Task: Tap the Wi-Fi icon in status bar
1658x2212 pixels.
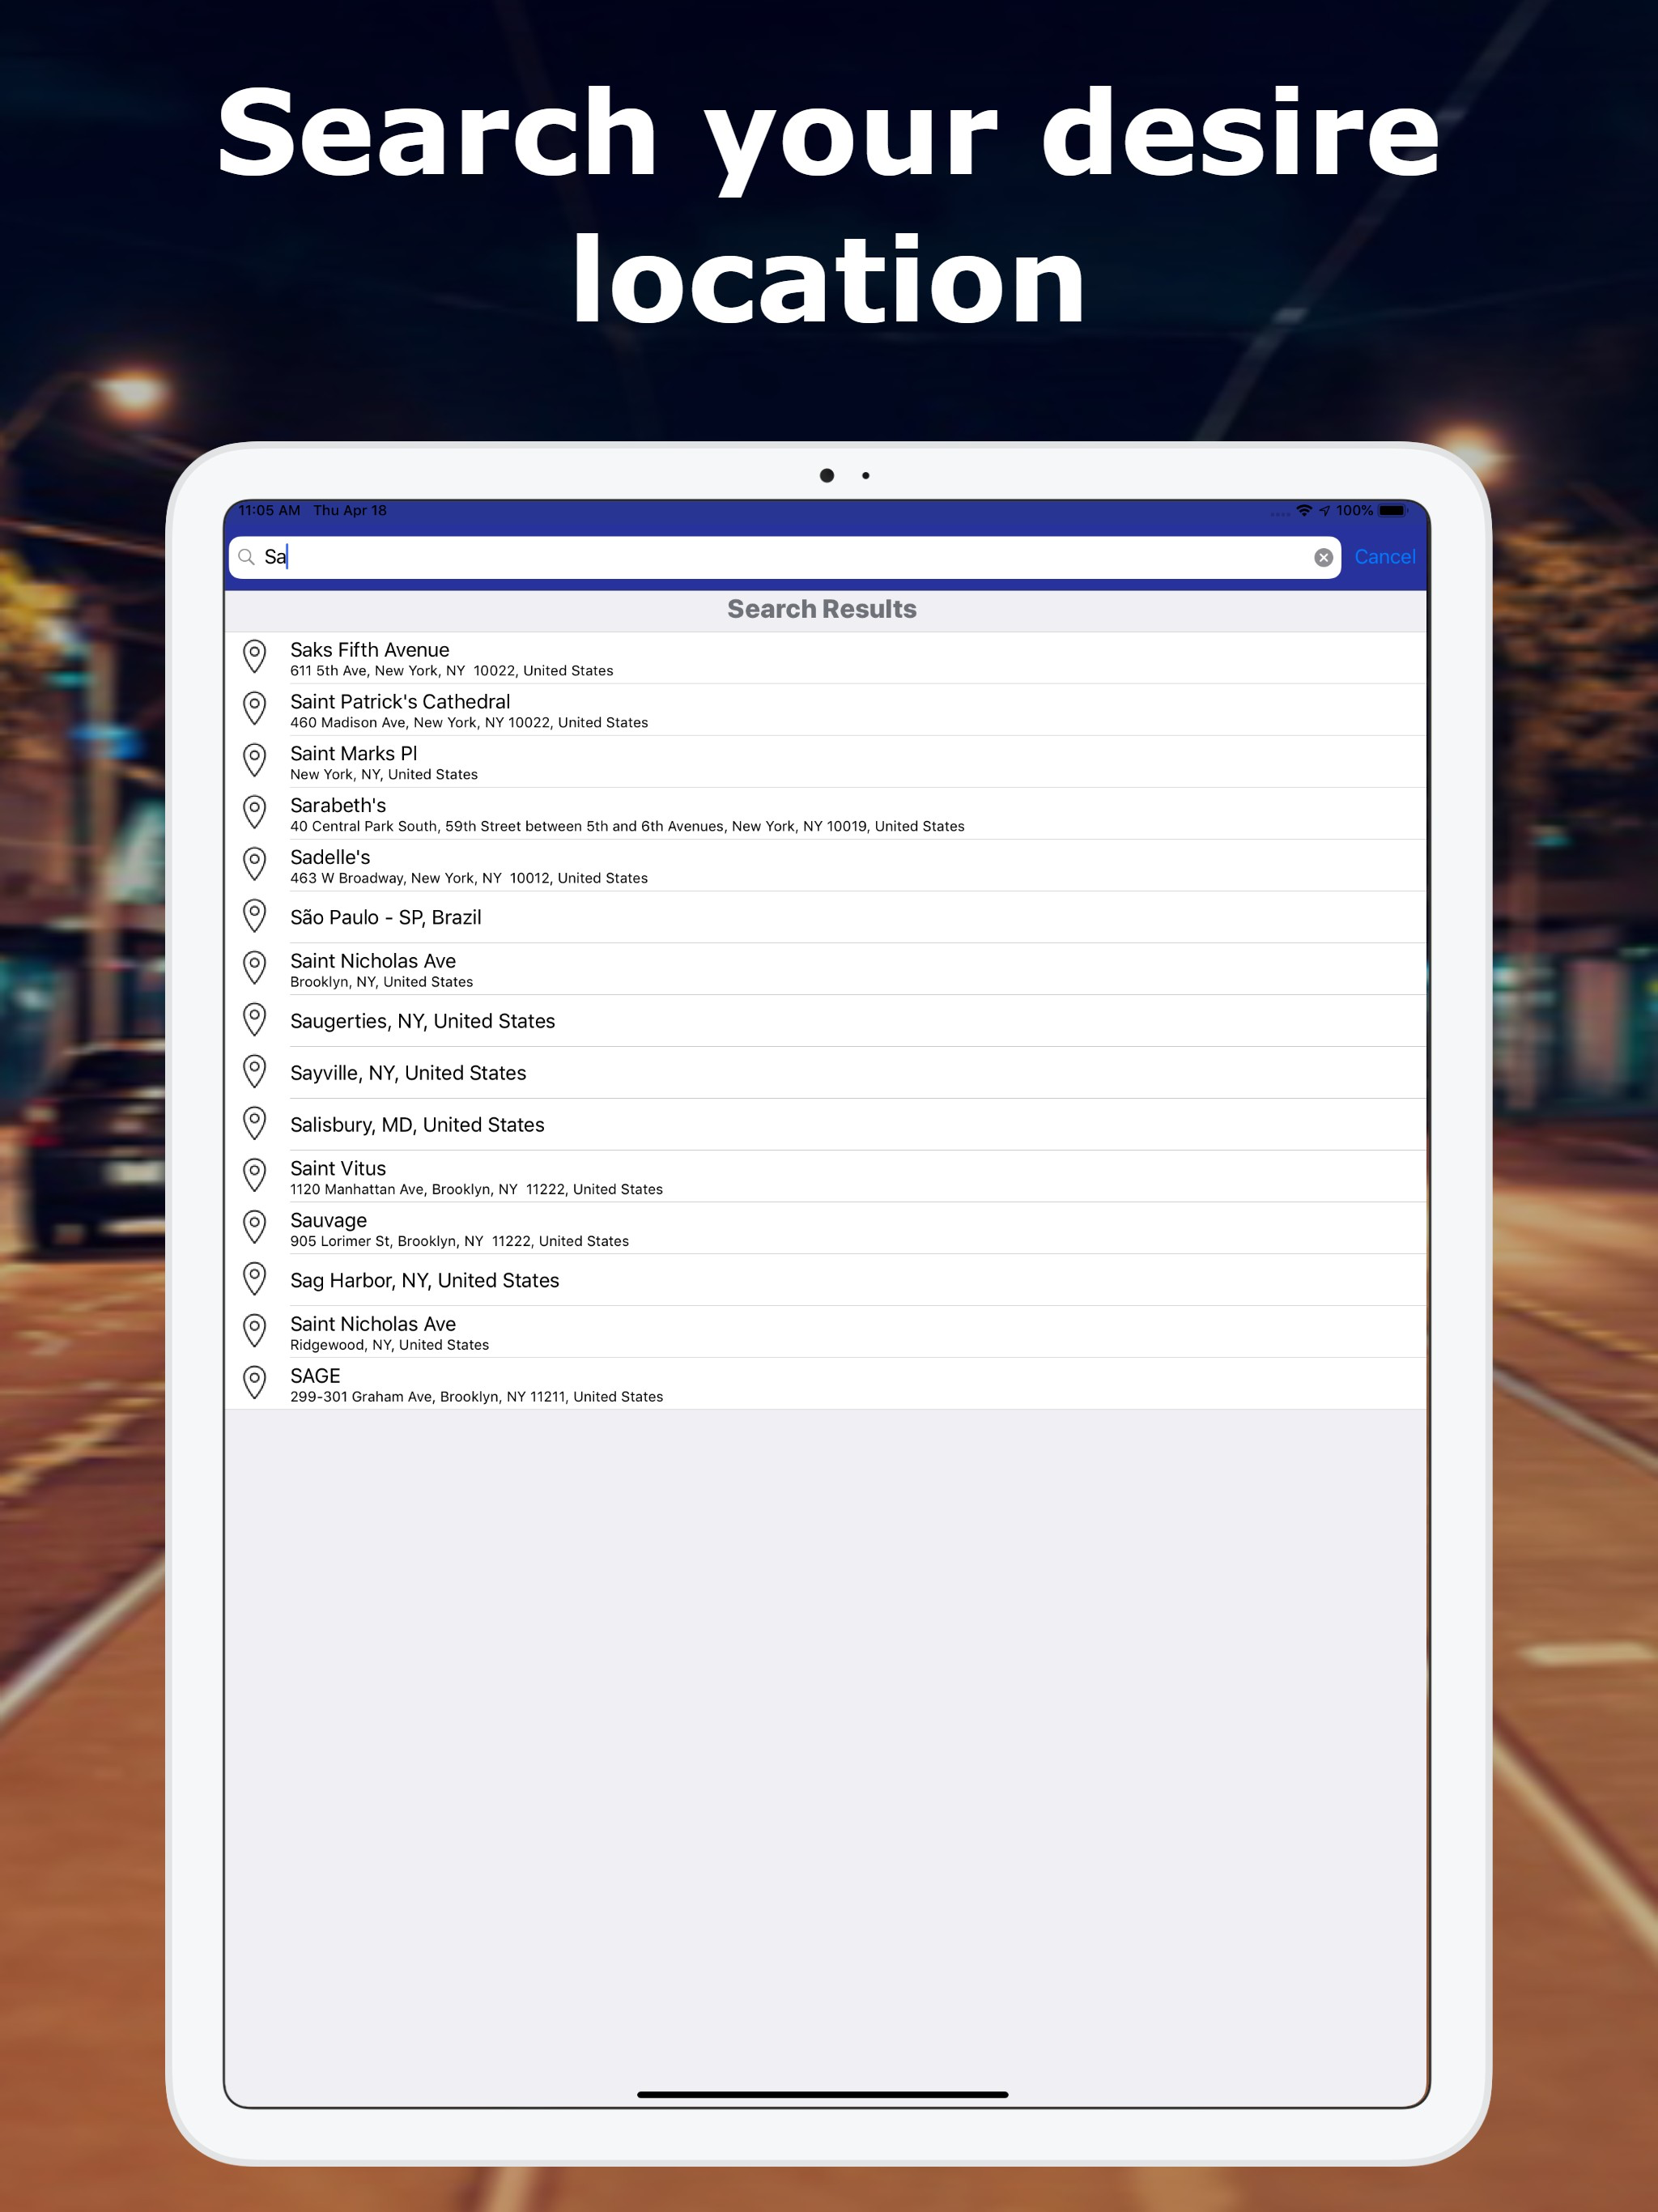Action: point(1304,511)
